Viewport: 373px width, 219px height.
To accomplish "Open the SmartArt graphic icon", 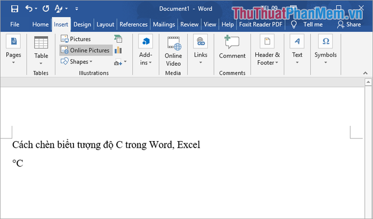I will click(x=118, y=39).
